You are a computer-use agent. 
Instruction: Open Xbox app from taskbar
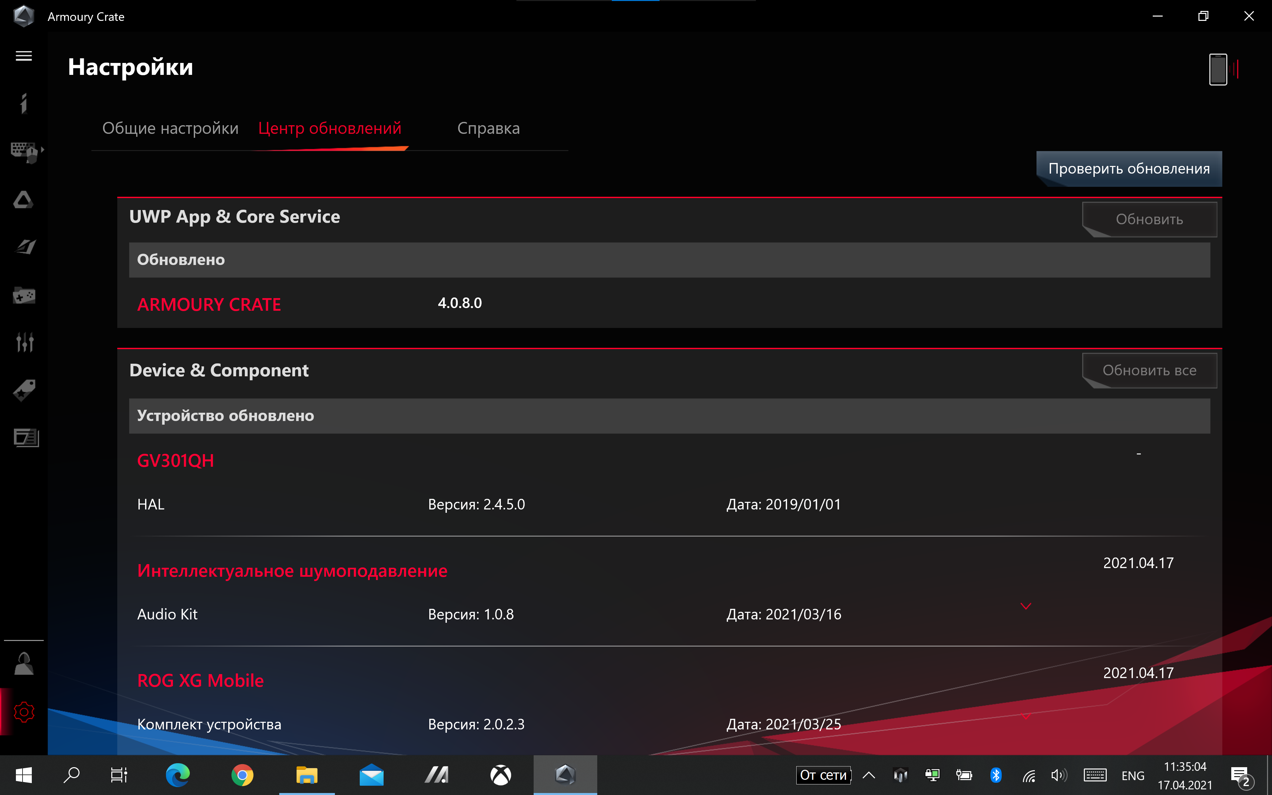pos(501,775)
